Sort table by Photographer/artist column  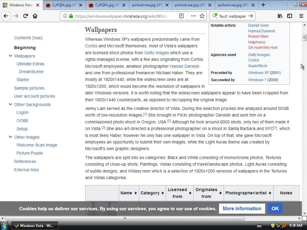tap(249, 193)
